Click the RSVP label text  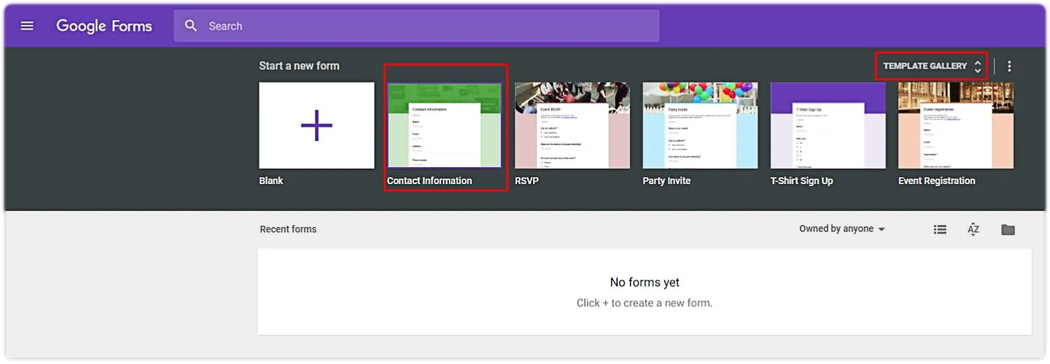526,181
